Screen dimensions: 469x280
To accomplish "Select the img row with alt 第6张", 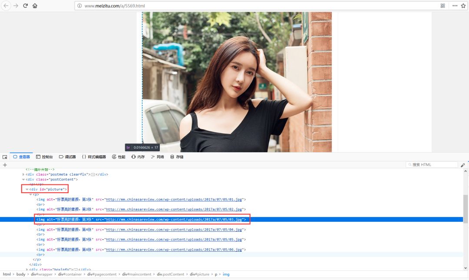I will (x=231, y=250).
